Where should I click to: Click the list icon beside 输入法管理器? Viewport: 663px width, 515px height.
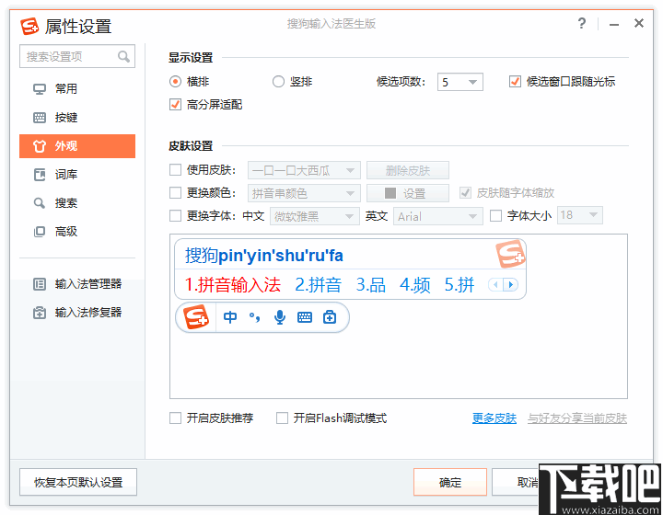40,284
